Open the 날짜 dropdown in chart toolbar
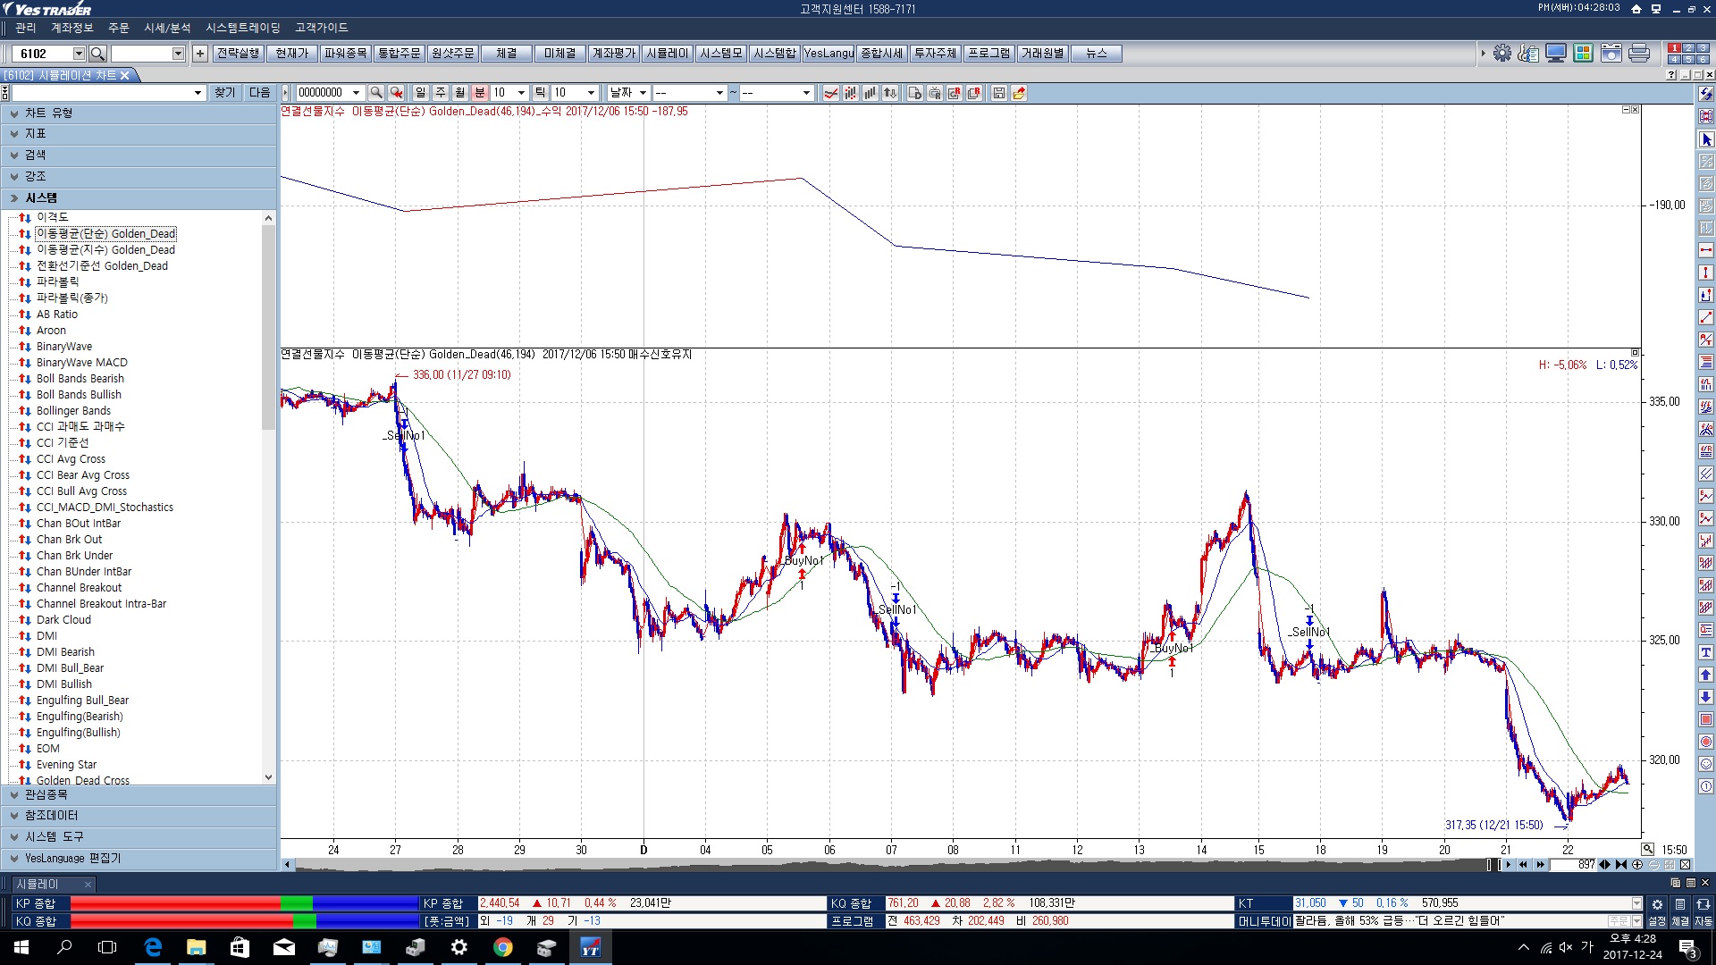Viewport: 1716px width, 965px height. coord(628,93)
